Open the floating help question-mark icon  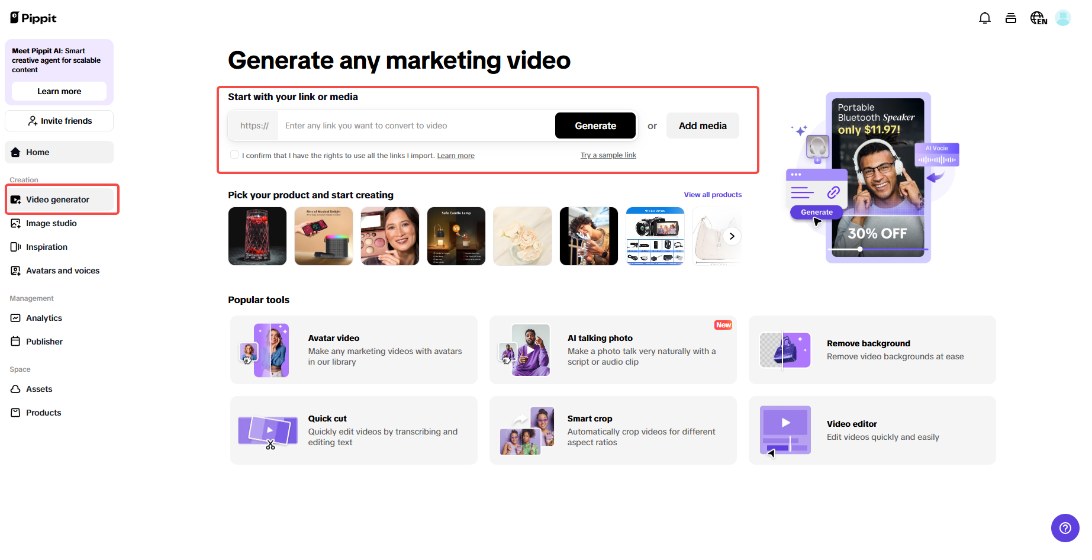(x=1065, y=528)
